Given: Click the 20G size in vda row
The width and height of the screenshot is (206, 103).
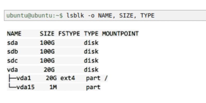Looking at the screenshot, I should (49, 70).
